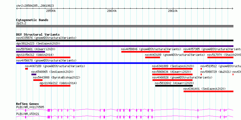
Task: Click the nsv6548965 purple variant bar
Action: coord(34,74)
